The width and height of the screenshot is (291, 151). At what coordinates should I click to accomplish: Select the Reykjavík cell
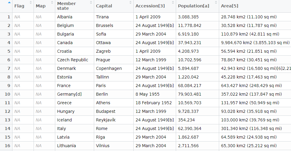[x=106, y=120]
